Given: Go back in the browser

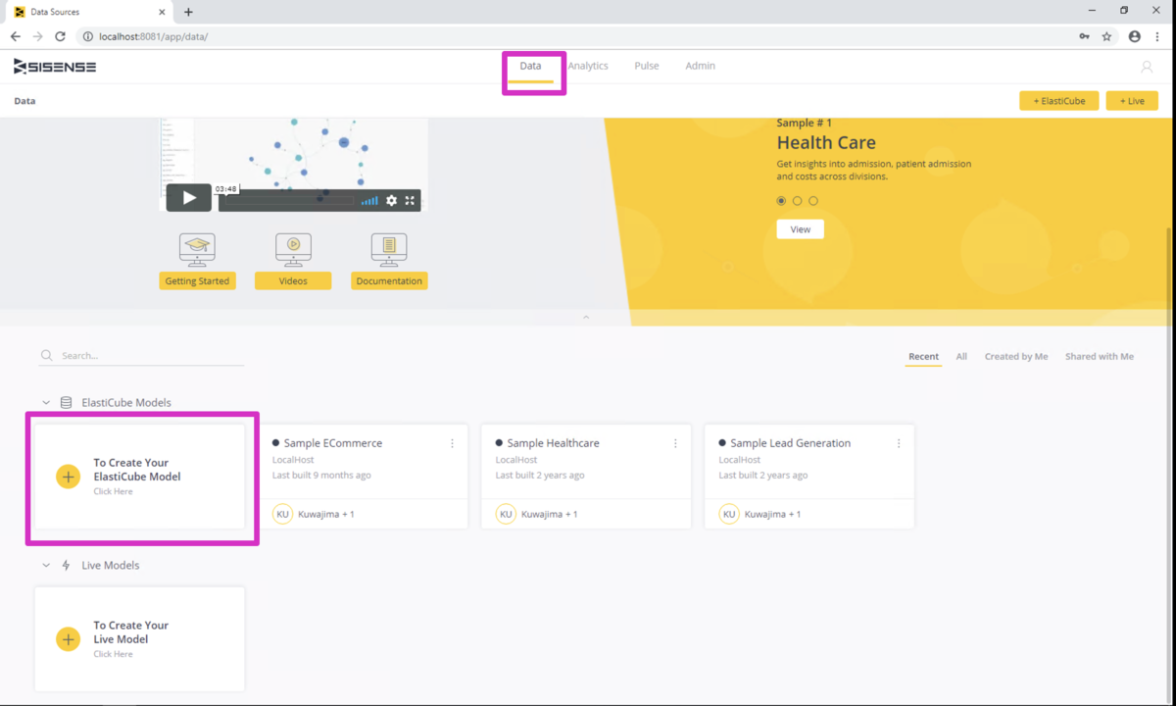Looking at the screenshot, I should click(x=16, y=36).
